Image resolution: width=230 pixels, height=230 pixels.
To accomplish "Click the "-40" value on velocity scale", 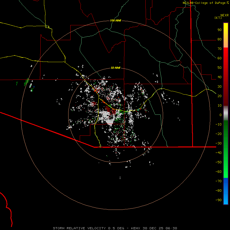I will (x=218, y=153).
